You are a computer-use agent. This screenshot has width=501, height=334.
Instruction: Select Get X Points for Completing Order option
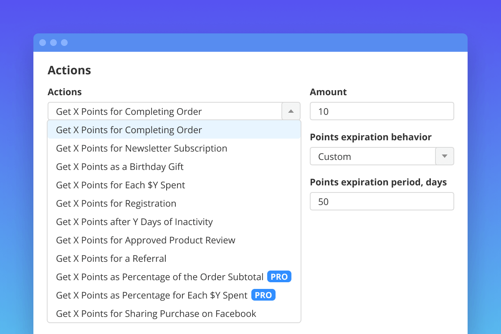pos(129,130)
